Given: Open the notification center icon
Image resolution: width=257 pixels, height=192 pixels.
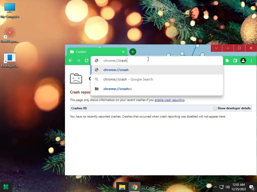Looking at the screenshot, I should [251, 187].
